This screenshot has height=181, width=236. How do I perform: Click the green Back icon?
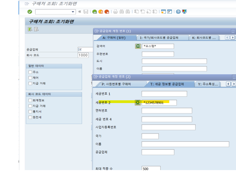click(94, 12)
